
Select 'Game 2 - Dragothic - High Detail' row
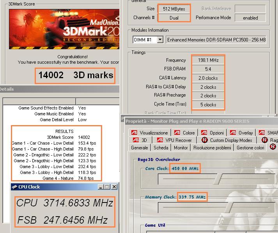(55, 161)
